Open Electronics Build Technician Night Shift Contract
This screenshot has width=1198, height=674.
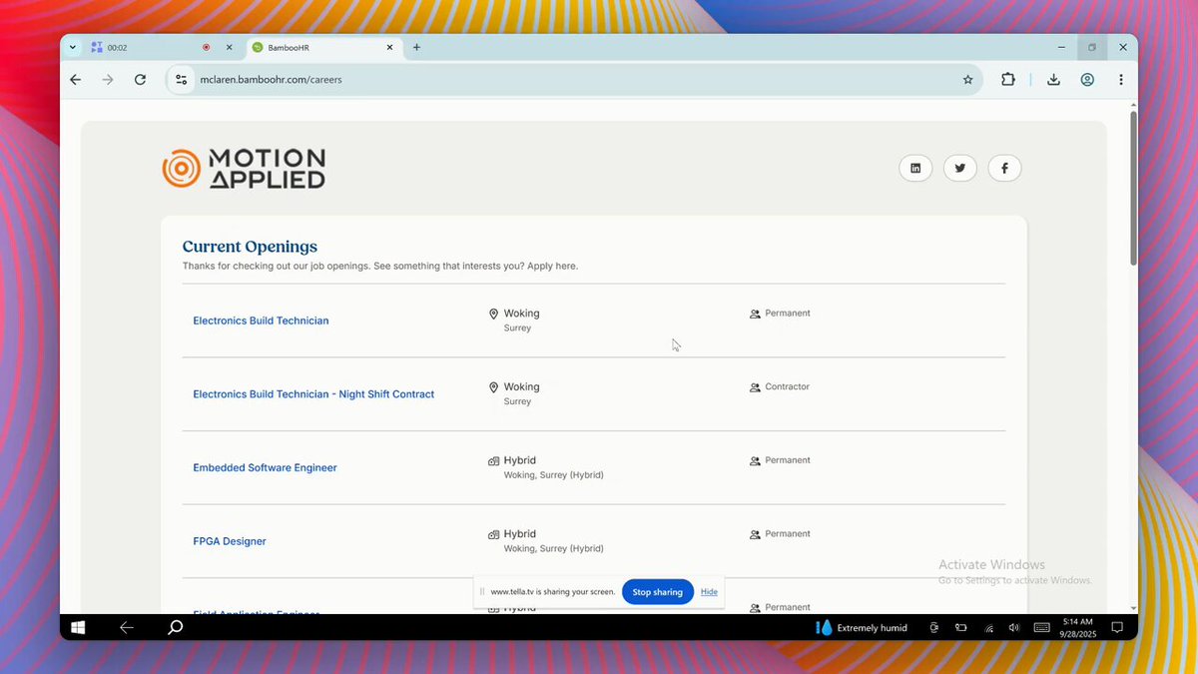[313, 394]
